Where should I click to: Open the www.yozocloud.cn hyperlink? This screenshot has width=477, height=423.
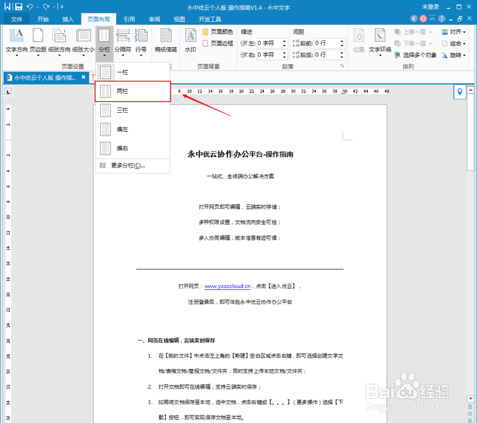point(228,286)
